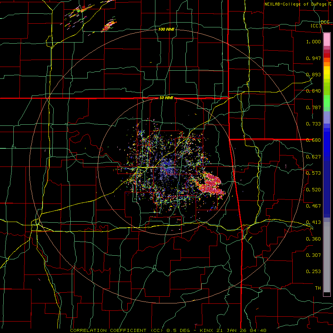Select the 0.680 legend value

tap(313, 140)
